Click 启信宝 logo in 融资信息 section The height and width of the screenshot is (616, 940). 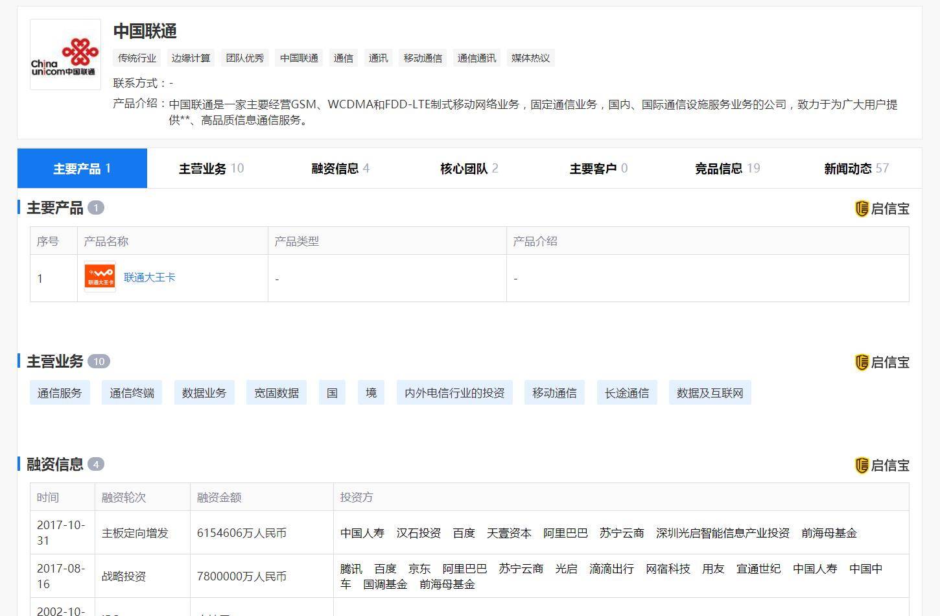(x=882, y=465)
